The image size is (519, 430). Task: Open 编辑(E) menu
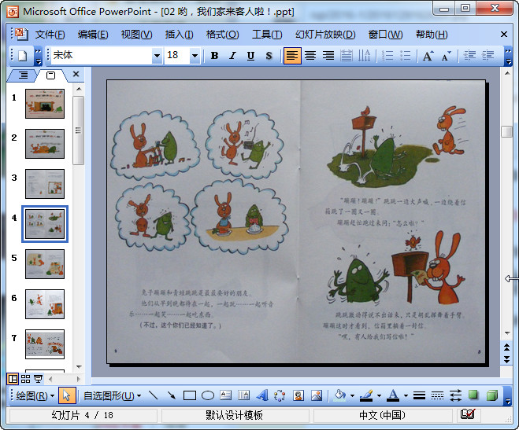[93, 35]
